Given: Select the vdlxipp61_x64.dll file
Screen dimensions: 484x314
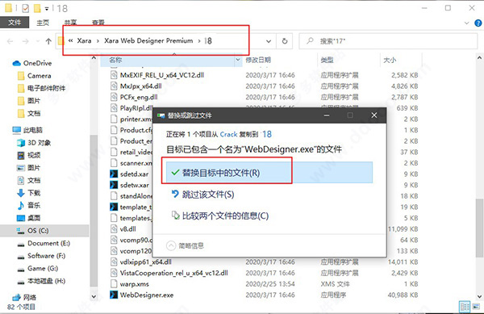Looking at the screenshot, I should pos(145,262).
